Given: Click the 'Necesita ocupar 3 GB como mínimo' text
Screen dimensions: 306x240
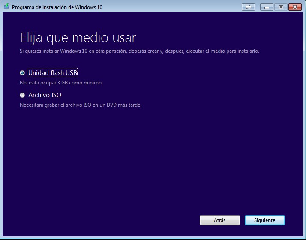Looking at the screenshot, I should click(61, 82).
